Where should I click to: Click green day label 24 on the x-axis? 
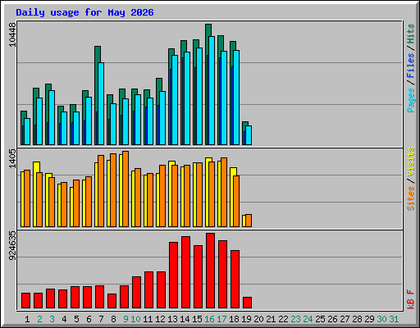click(x=308, y=319)
